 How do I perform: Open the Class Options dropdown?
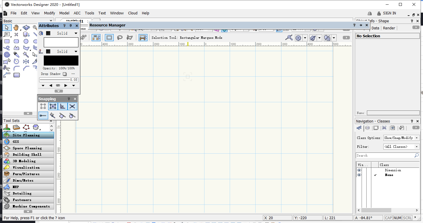(401, 138)
